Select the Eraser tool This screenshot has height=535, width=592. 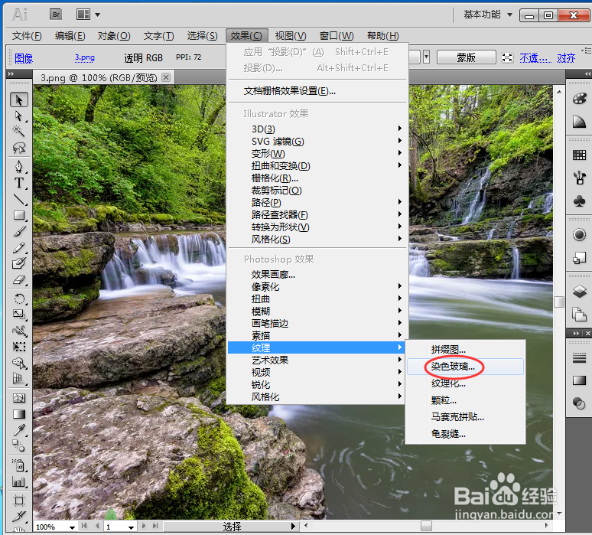pyautogui.click(x=19, y=280)
